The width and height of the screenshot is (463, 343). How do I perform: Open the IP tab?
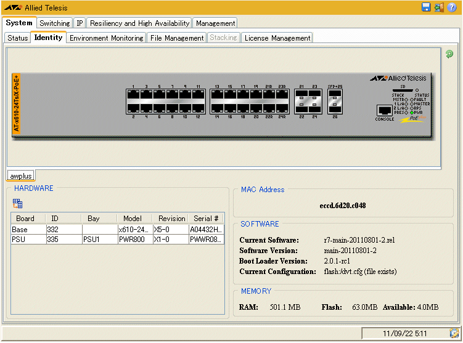point(80,23)
